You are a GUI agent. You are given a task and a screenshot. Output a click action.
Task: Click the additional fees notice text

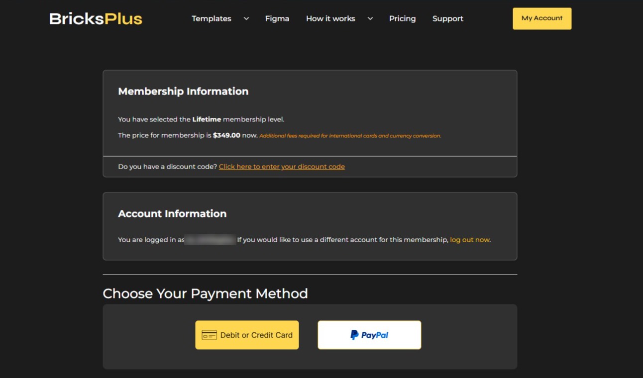pyautogui.click(x=350, y=136)
